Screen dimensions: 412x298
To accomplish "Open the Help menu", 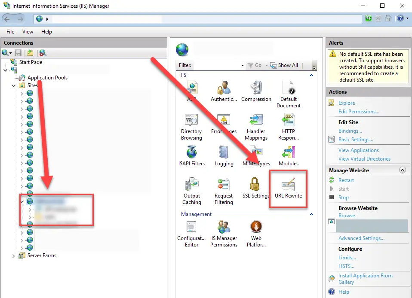I will pyautogui.click(x=46, y=32).
